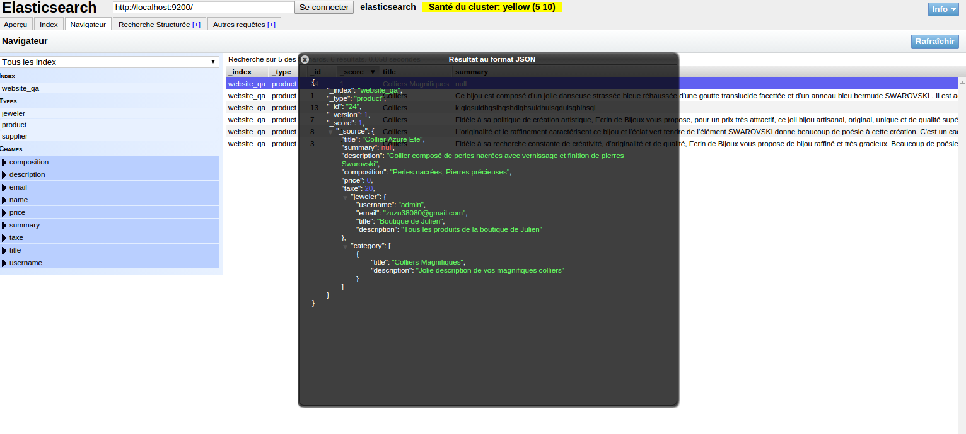Collapse the _source node in JSON
The width and height of the screenshot is (966, 434).
[x=330, y=132]
